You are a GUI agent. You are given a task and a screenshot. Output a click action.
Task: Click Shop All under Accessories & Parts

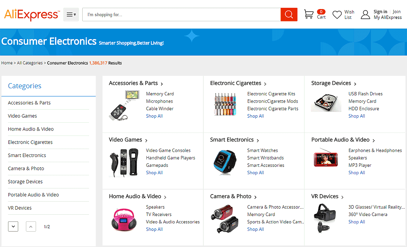click(x=154, y=116)
